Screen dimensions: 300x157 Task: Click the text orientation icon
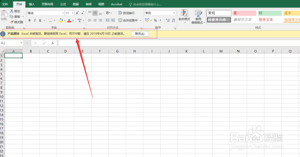[108, 13]
